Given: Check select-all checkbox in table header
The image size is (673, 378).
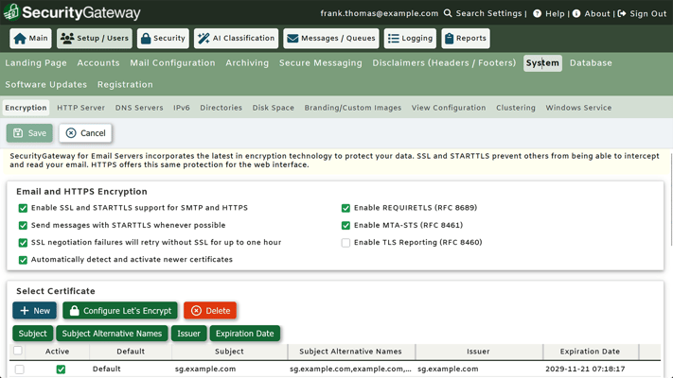Looking at the screenshot, I should tap(18, 351).
